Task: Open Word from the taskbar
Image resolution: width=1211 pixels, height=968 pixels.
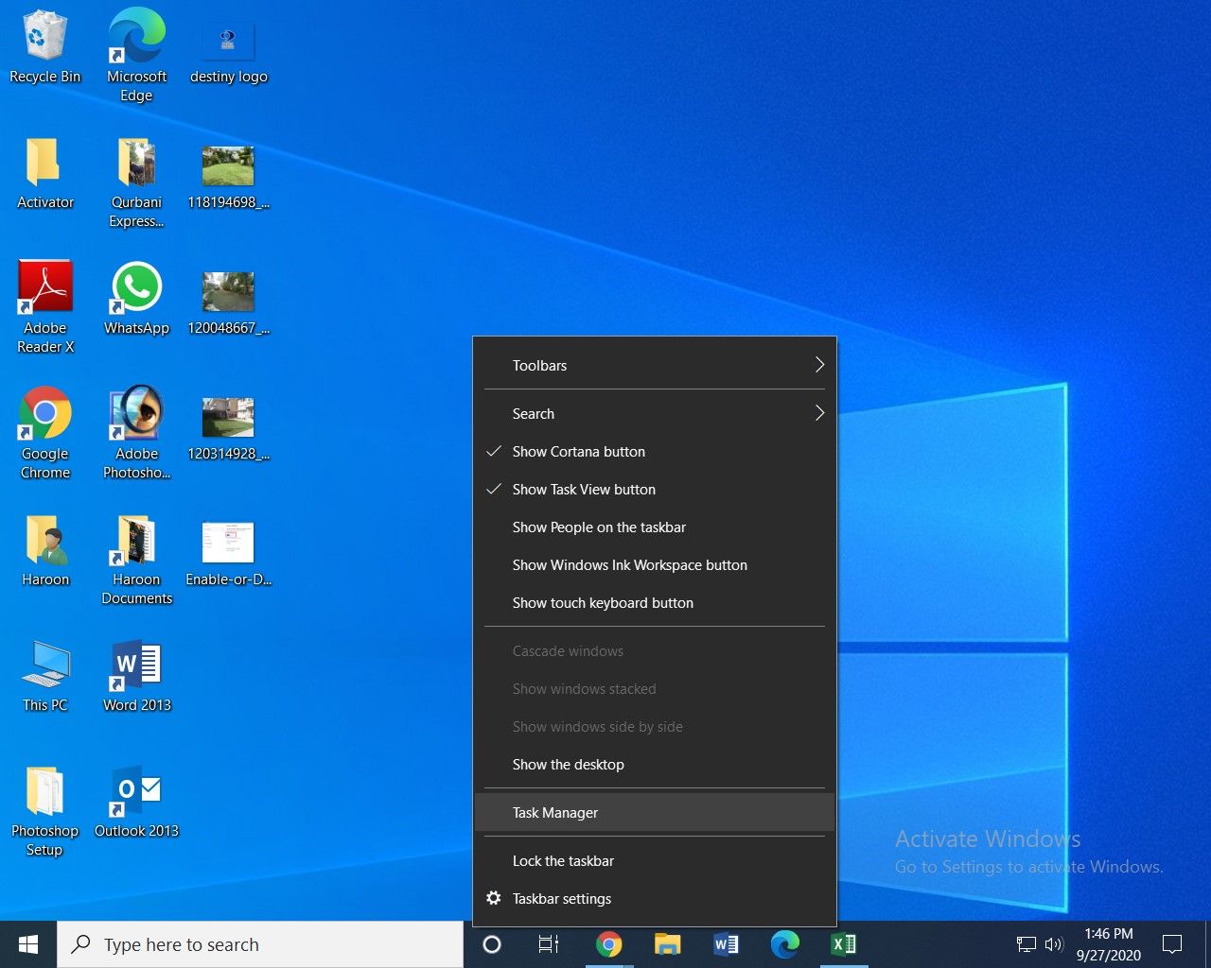Action: click(x=726, y=944)
